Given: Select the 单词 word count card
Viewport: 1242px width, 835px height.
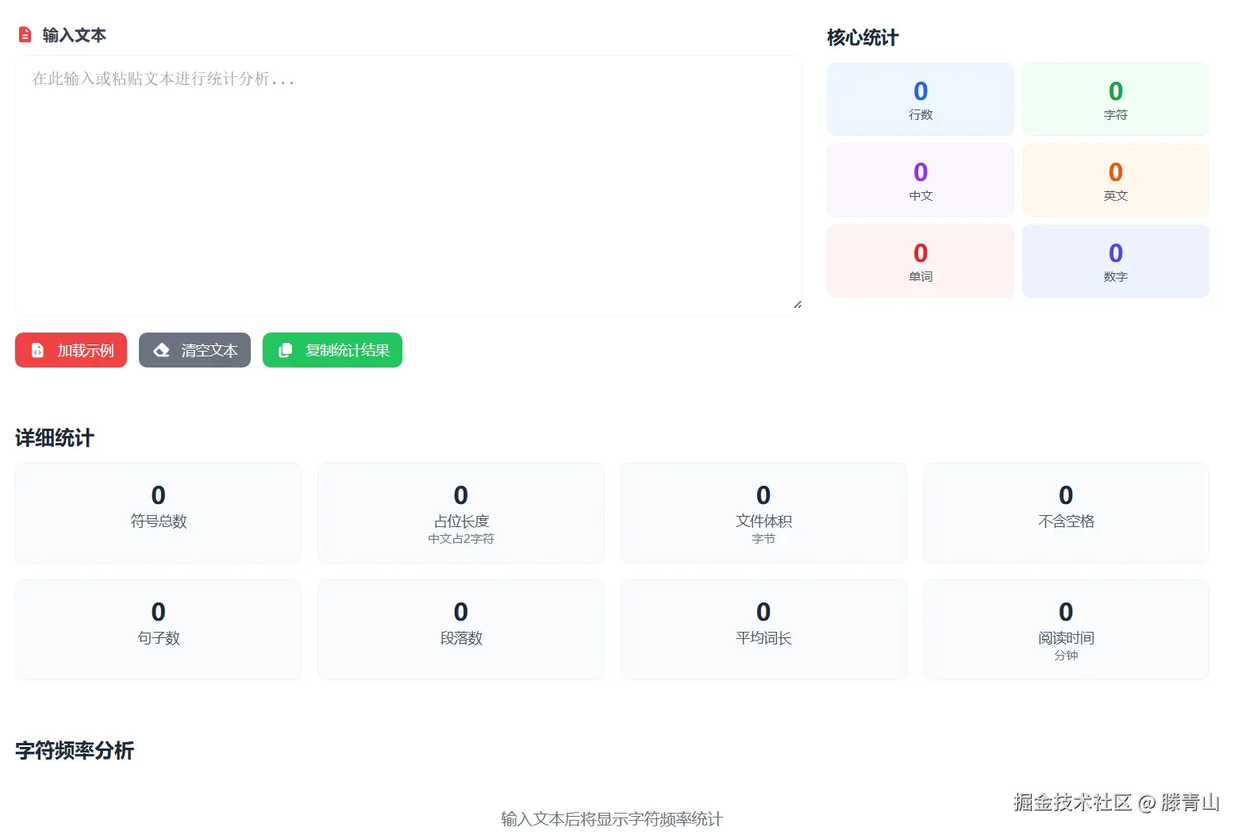Looking at the screenshot, I should click(x=920, y=260).
